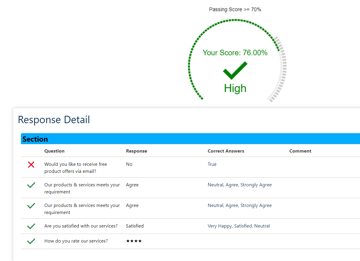
Task: Click the first star of the rating
Action: coord(128,241)
